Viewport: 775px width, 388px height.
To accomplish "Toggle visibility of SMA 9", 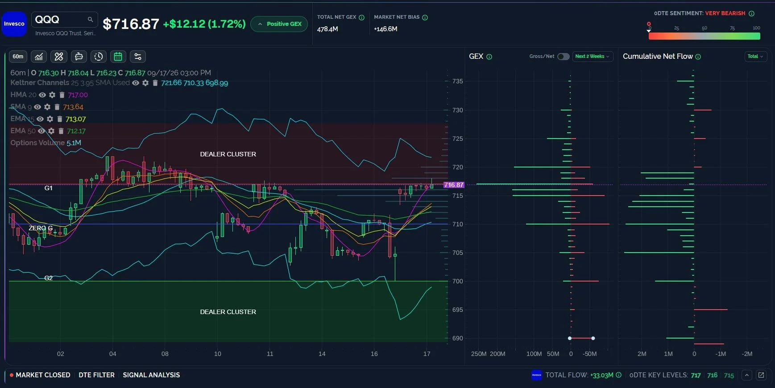I will tap(37, 107).
